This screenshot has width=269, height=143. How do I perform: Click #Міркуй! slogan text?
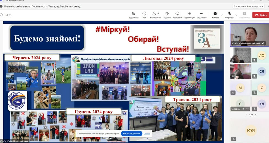[112, 29]
